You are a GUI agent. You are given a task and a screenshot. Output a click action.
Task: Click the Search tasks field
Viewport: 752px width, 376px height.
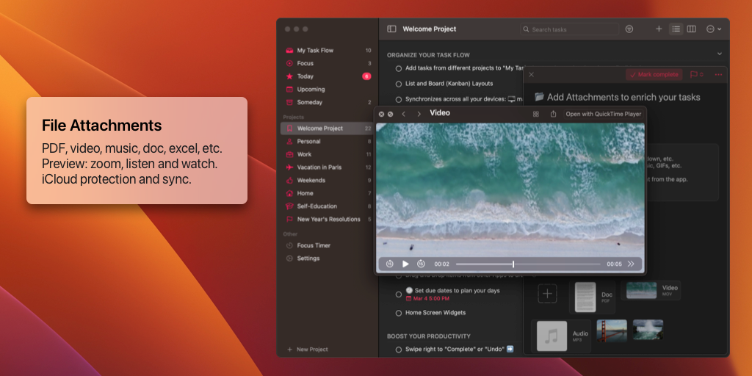coord(570,29)
